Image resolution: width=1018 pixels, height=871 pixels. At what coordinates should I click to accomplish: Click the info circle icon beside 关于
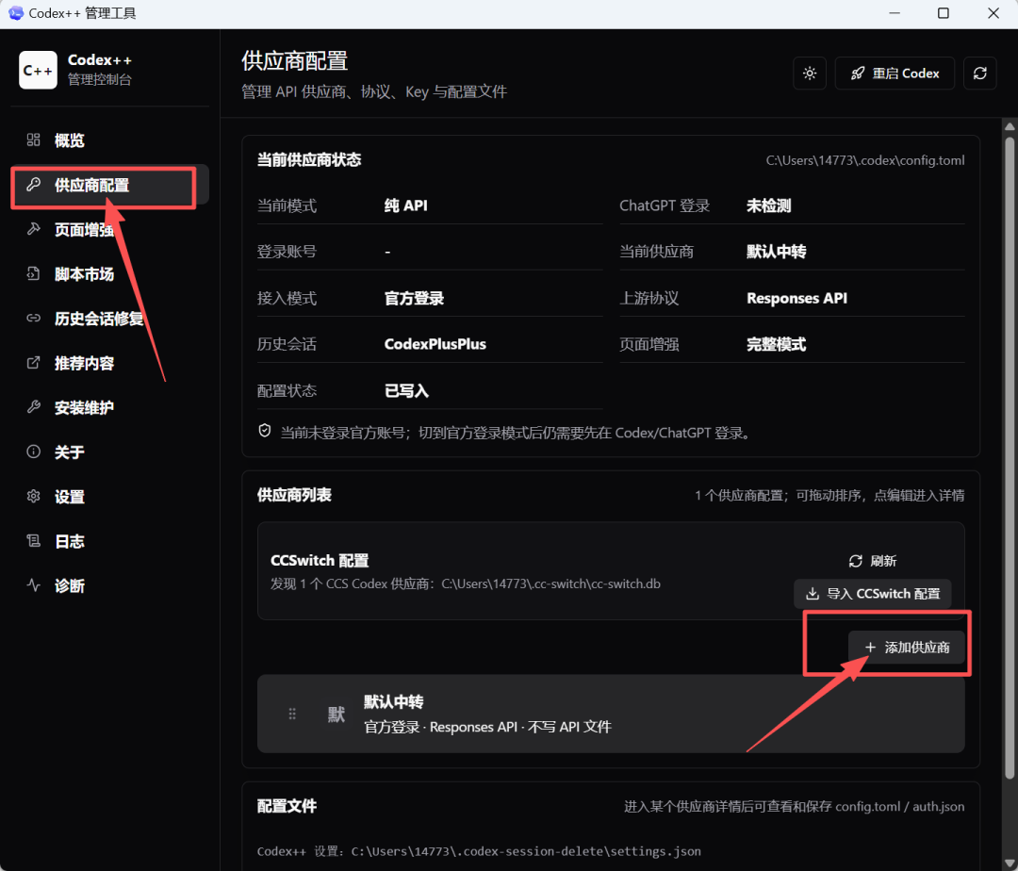pyautogui.click(x=33, y=452)
